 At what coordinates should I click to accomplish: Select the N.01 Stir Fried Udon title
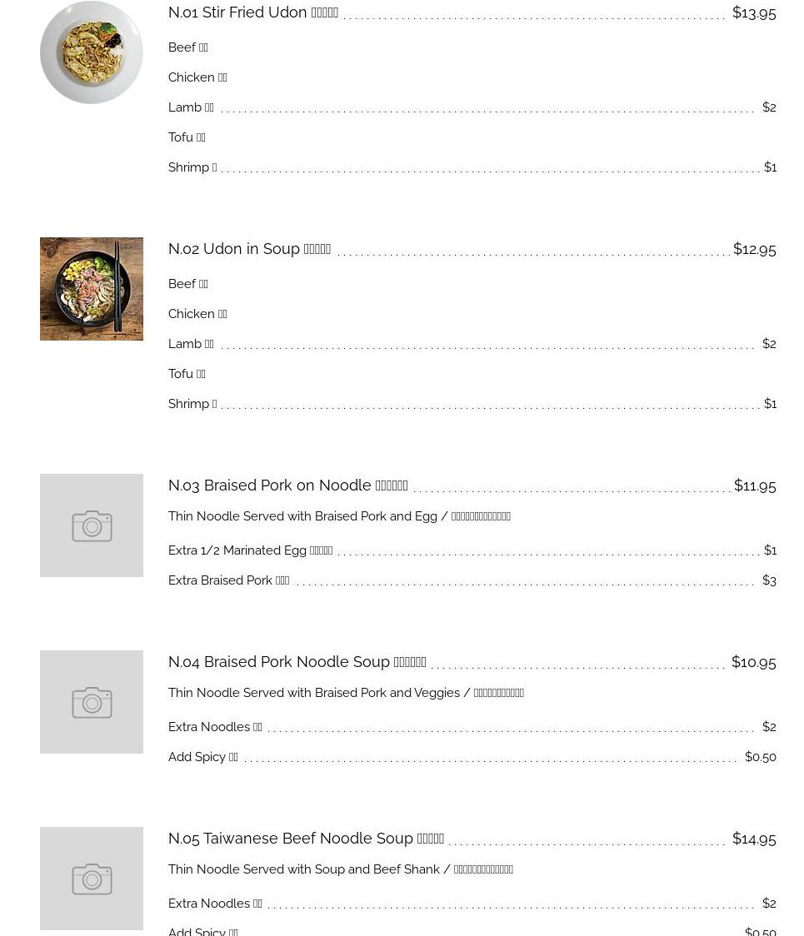pos(252,12)
